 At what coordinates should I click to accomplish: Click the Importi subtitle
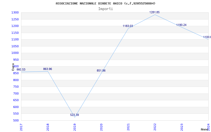click(105, 9)
